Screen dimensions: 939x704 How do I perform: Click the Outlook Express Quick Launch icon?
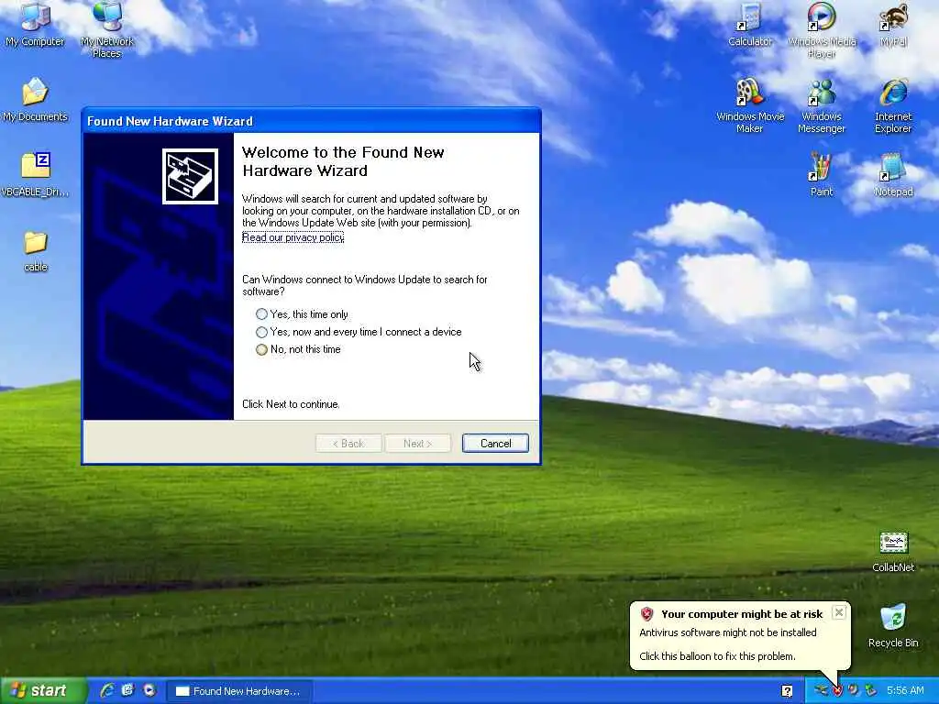pos(127,691)
